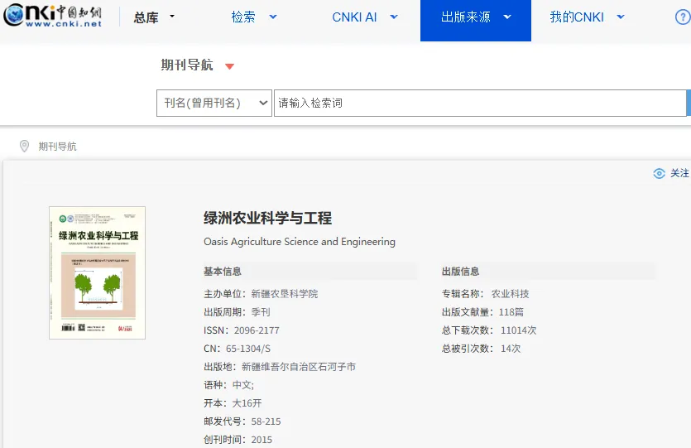This screenshot has height=448, width=691.
Task: Open the CNKI logo homepage link
Action: pos(53,16)
